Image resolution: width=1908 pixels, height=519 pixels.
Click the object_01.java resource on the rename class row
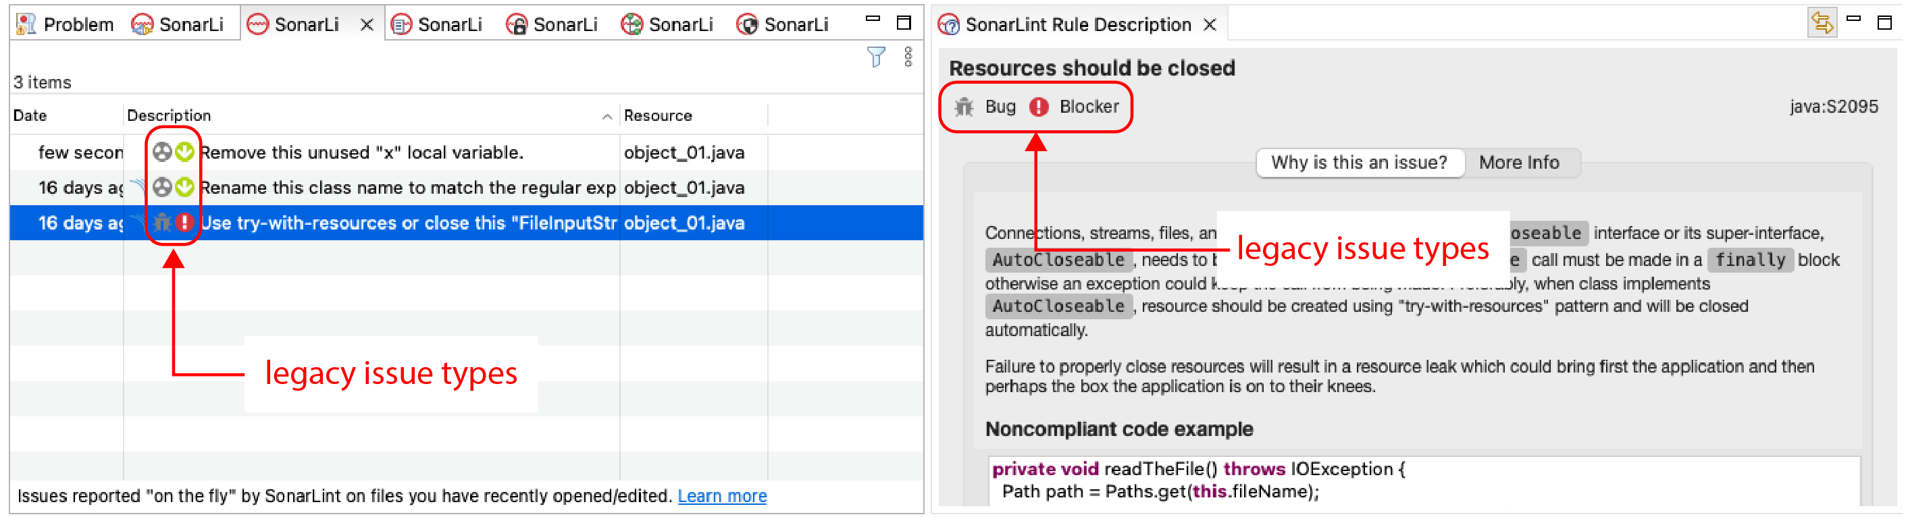pyautogui.click(x=684, y=188)
